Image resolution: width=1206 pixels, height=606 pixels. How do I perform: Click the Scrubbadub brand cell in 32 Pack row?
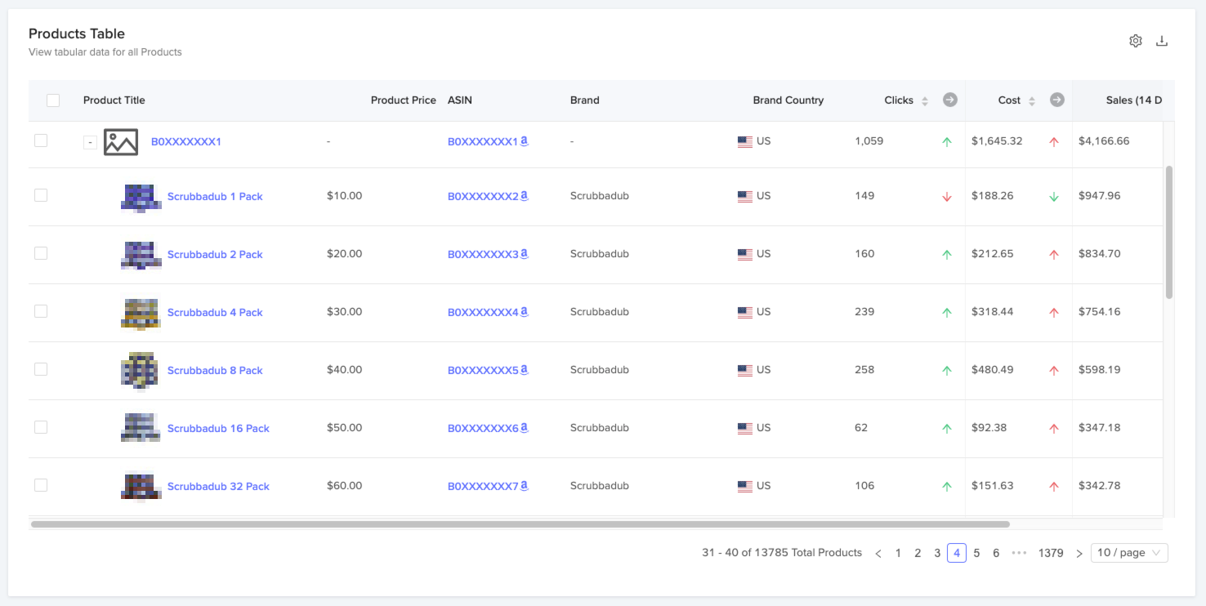600,486
